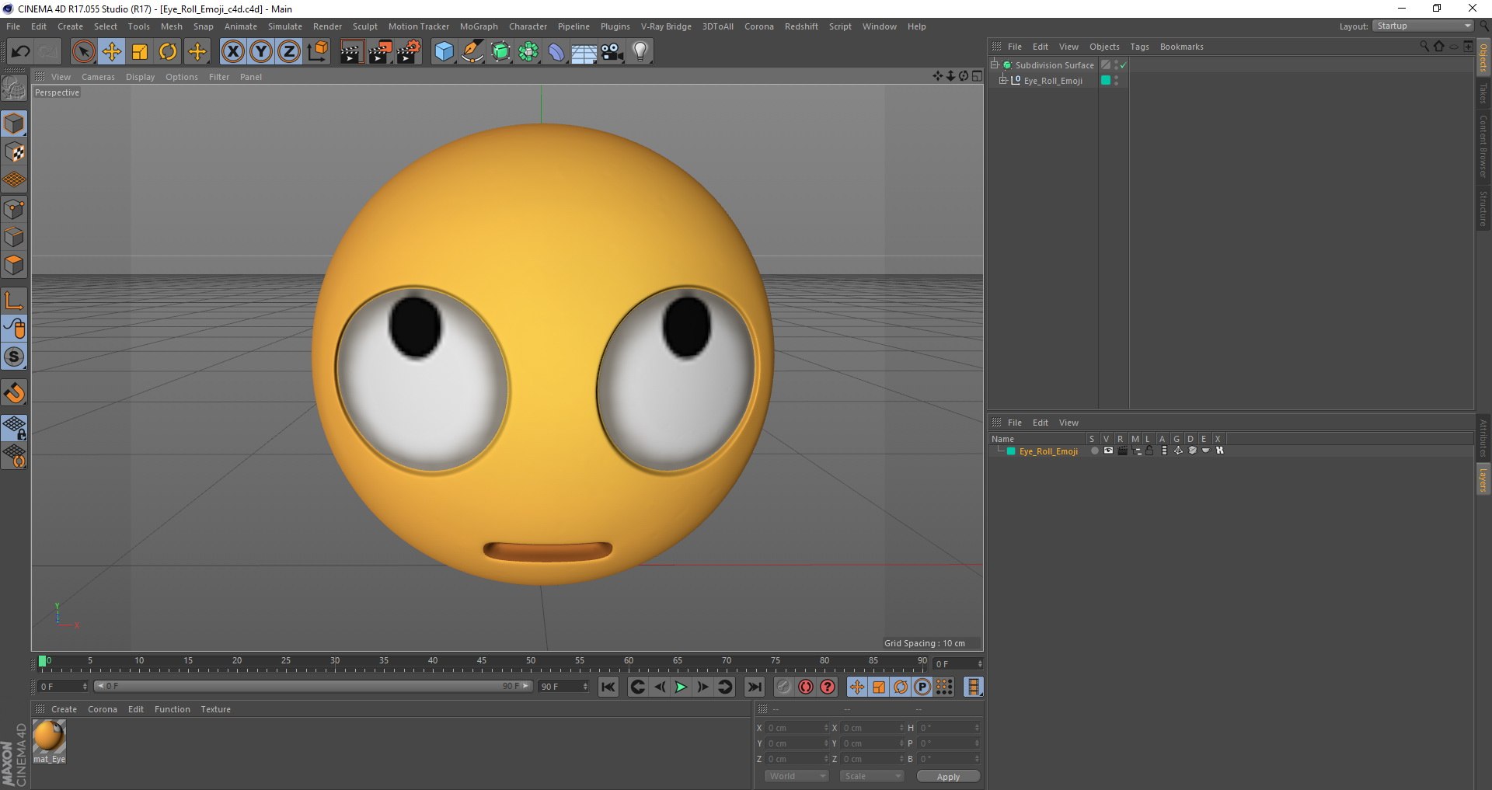Toggle Enable Axis mode

pyautogui.click(x=14, y=301)
